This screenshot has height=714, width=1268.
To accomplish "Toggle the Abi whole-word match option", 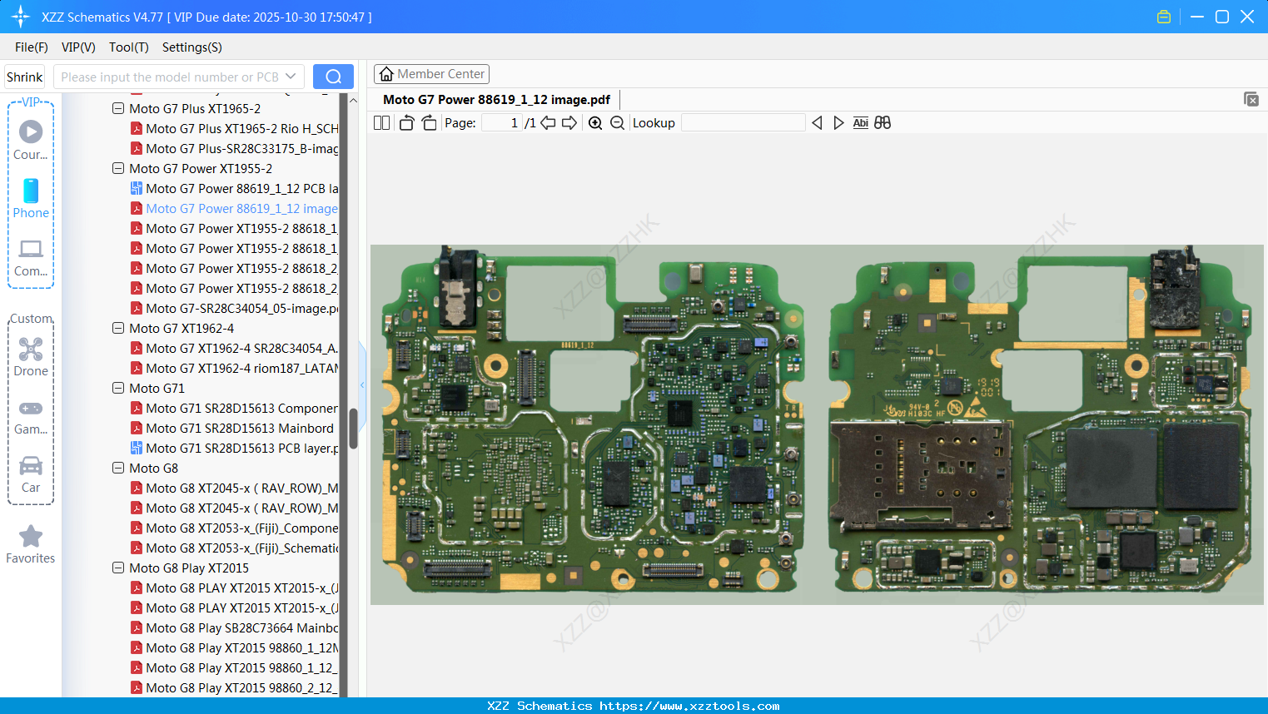I will tap(860, 123).
